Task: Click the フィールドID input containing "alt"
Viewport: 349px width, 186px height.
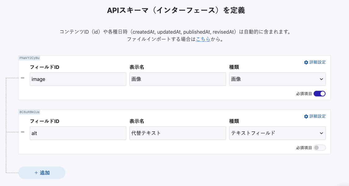Action: pyautogui.click(x=78, y=133)
